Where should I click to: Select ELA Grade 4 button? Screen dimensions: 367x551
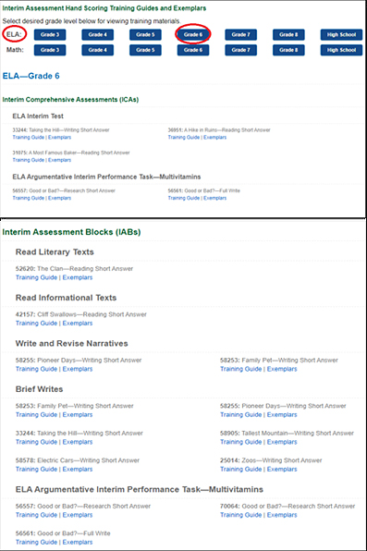click(x=98, y=34)
